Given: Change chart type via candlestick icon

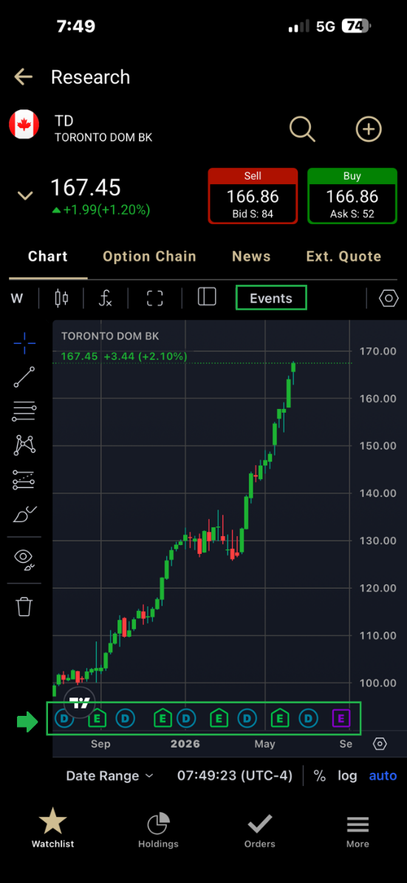Looking at the screenshot, I should tap(61, 298).
